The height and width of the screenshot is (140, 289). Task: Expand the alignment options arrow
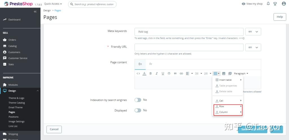192,74
